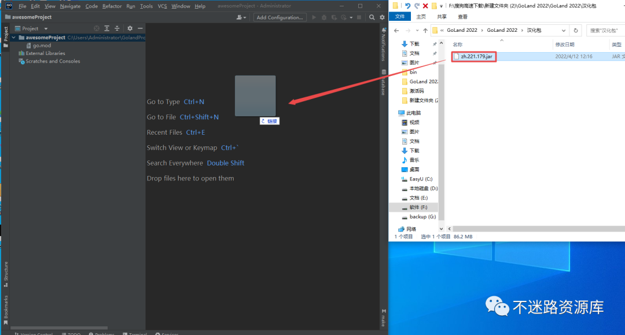Toggle the Project tool window side tab

click(6, 37)
